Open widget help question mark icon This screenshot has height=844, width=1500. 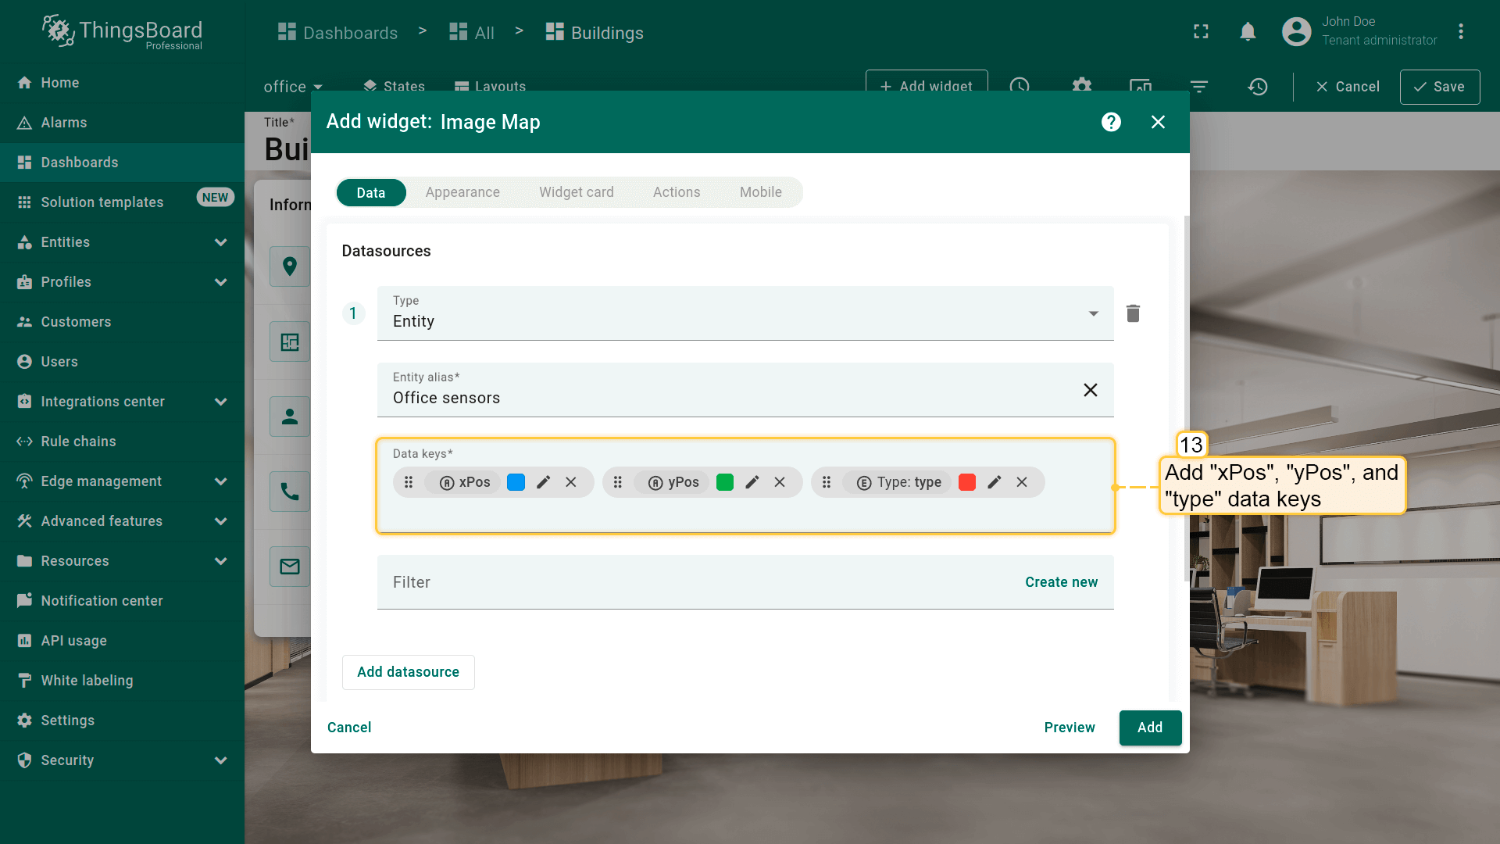(x=1111, y=122)
